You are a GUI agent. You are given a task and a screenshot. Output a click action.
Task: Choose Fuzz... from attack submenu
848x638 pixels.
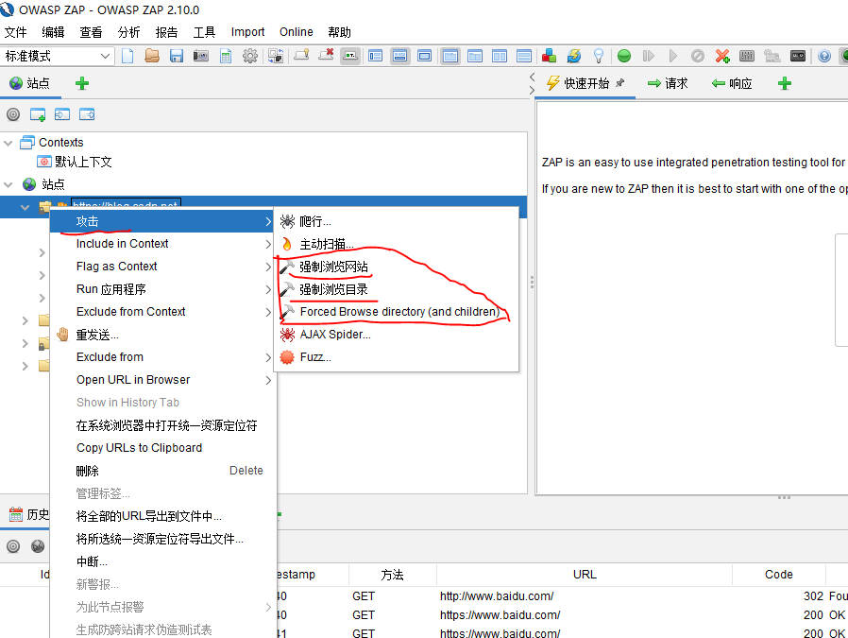click(396, 357)
